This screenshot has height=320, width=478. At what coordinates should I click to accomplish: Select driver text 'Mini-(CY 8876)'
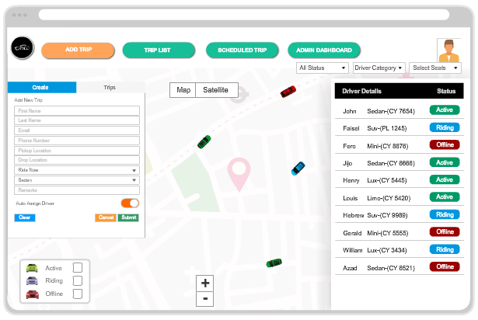click(388, 146)
